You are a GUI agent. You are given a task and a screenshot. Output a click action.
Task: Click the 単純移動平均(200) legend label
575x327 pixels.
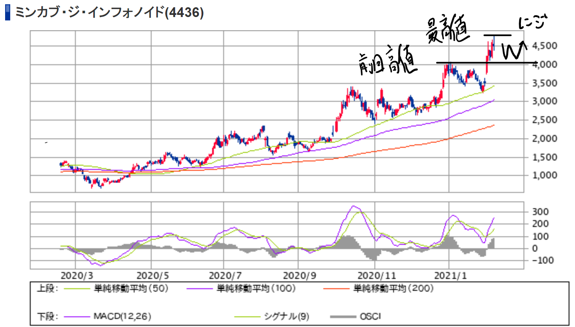(394, 289)
